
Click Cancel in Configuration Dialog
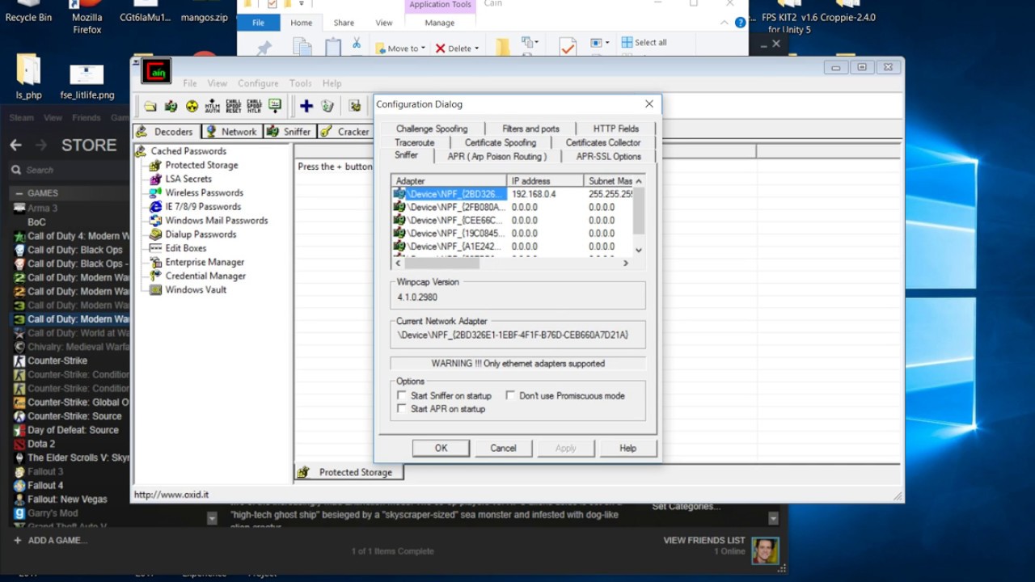pyautogui.click(x=503, y=448)
